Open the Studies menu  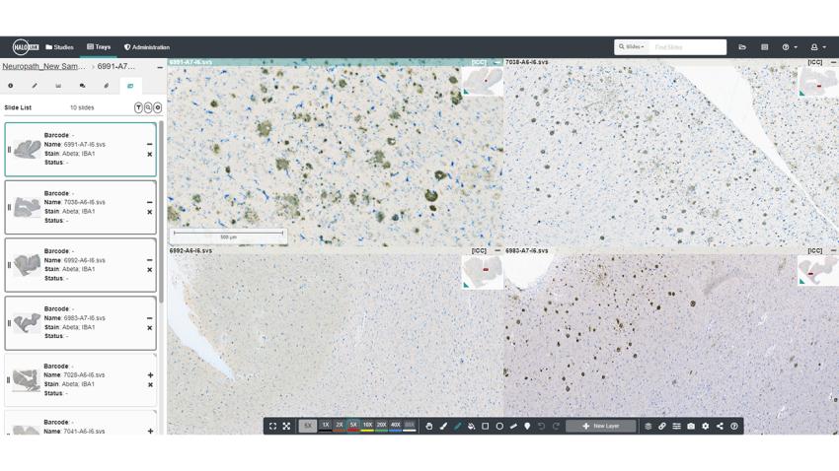pos(60,47)
